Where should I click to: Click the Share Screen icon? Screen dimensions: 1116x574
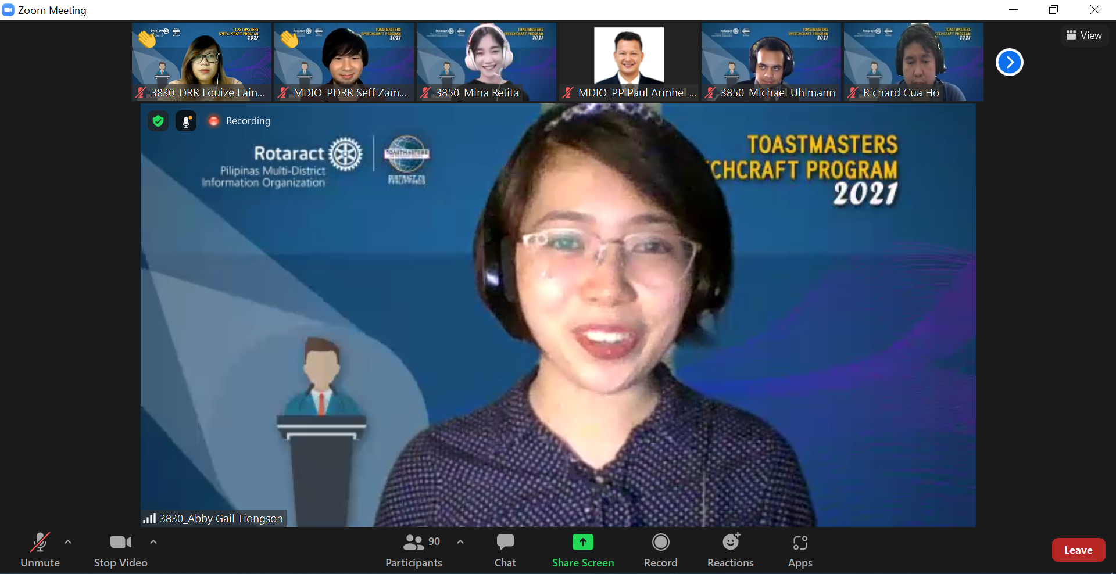click(x=582, y=541)
